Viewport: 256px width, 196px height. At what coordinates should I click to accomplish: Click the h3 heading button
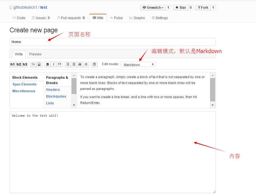click(25, 64)
